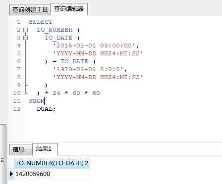Image resolution: width=222 pixels, height=184 pixels.
Task: Click the SELECT keyword on line 1
Action: [41, 22]
